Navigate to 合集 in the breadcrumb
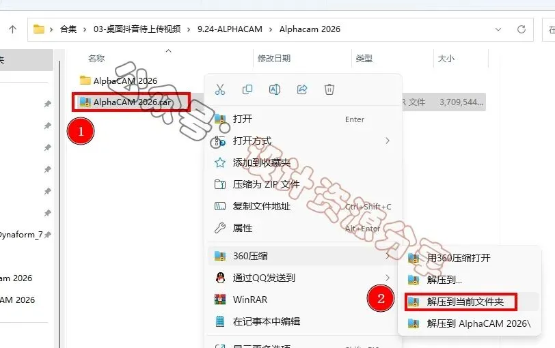Viewport: 555px width, 348px height. point(68,29)
